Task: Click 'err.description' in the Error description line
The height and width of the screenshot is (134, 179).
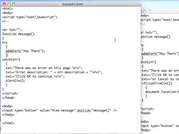Action: (x=71, y=72)
